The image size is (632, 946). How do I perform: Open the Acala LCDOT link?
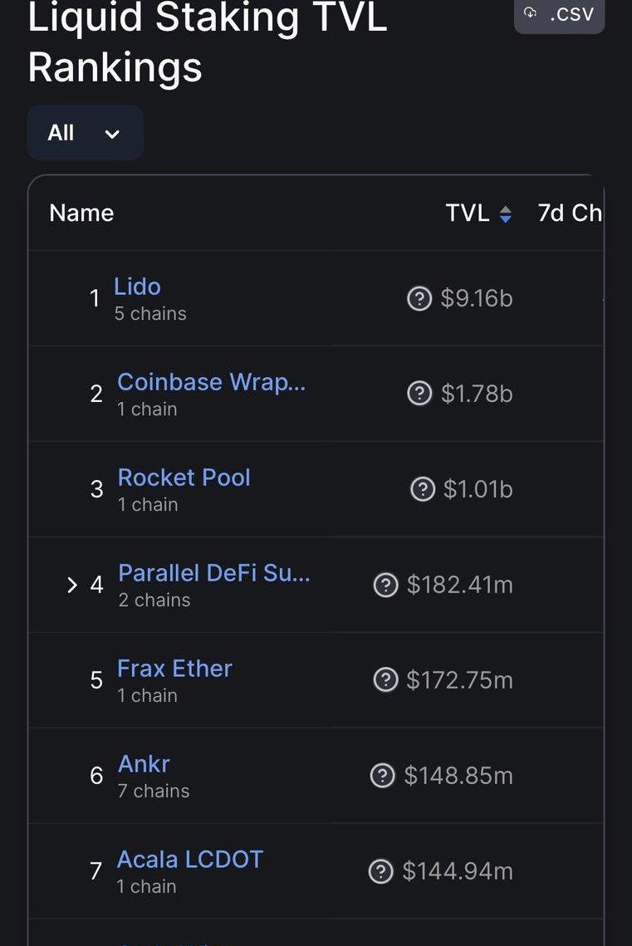tap(189, 859)
